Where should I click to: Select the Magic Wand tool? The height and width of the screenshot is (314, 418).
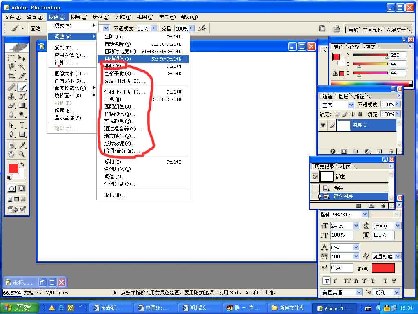click(22, 67)
